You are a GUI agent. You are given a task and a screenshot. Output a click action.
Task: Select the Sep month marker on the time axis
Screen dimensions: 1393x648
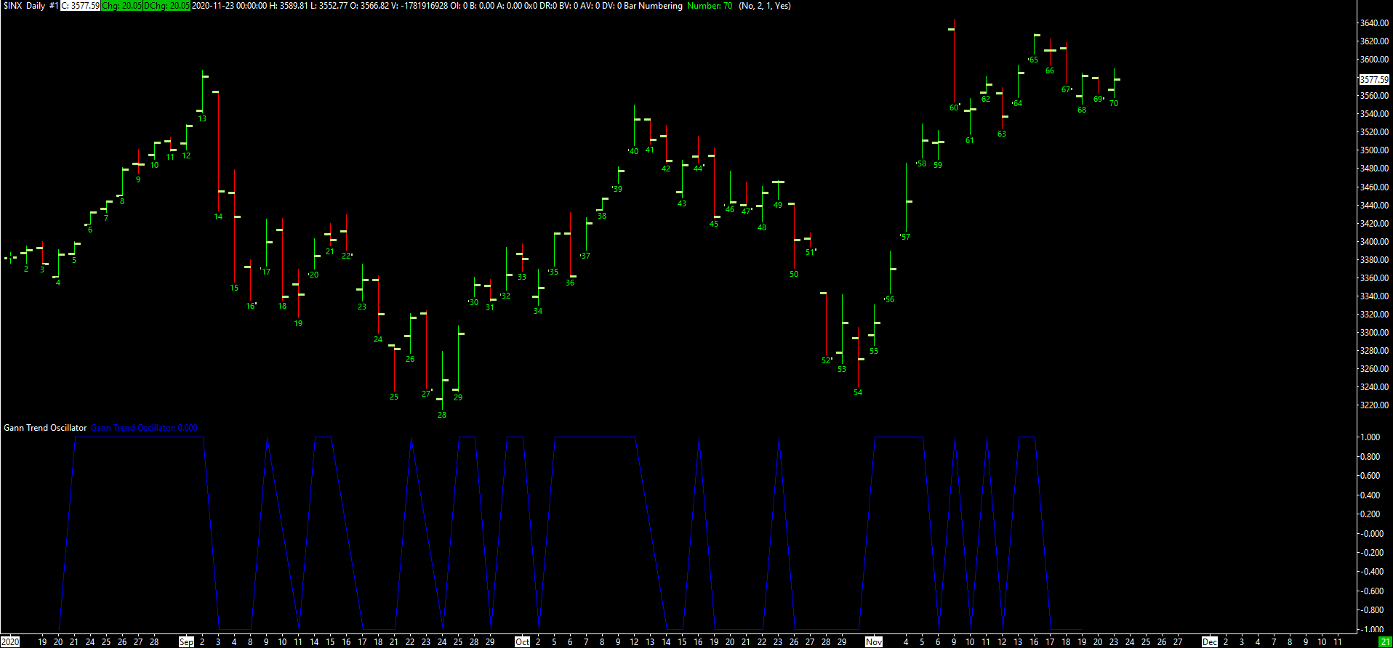click(187, 642)
